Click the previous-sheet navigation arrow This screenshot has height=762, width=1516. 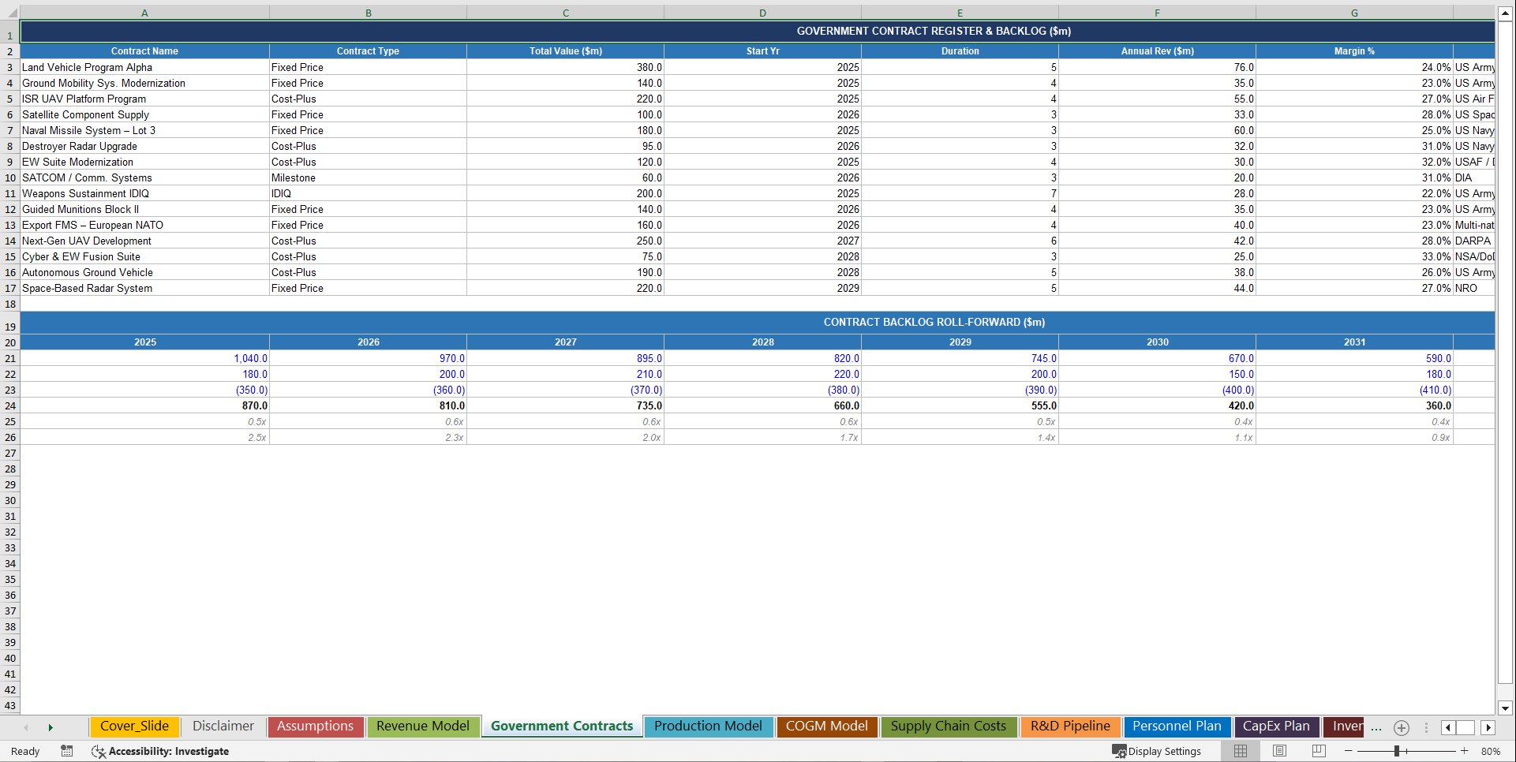point(26,727)
